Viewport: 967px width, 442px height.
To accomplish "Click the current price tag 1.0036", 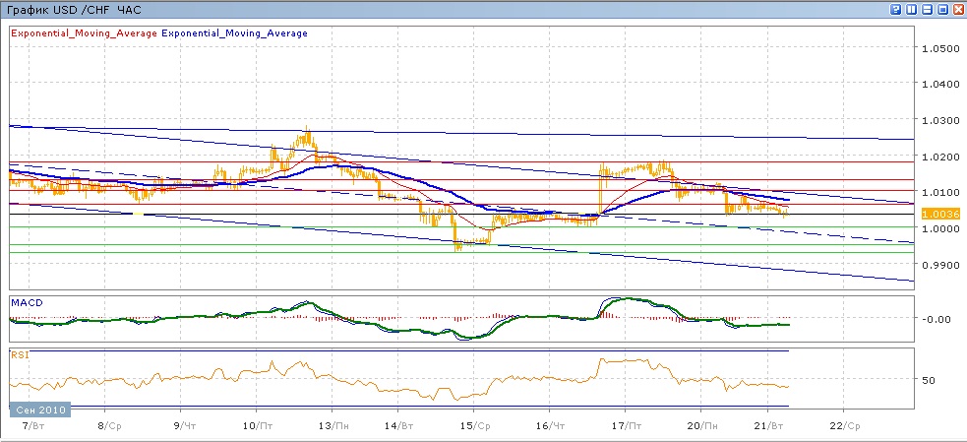I will (x=937, y=213).
